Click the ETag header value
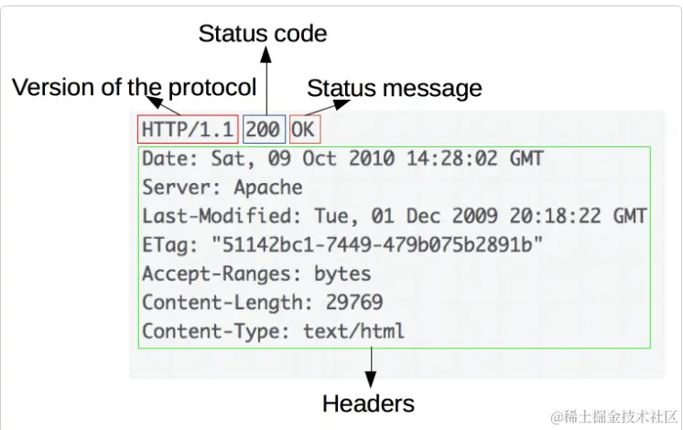The width and height of the screenshot is (683, 430). 377,244
